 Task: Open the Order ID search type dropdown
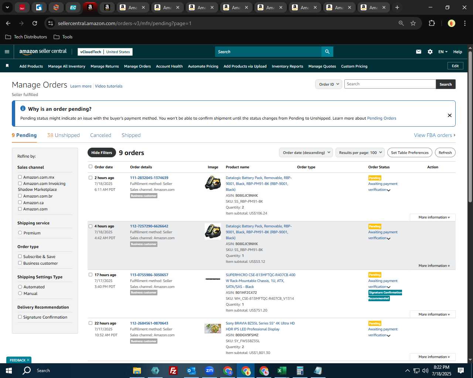(329, 84)
